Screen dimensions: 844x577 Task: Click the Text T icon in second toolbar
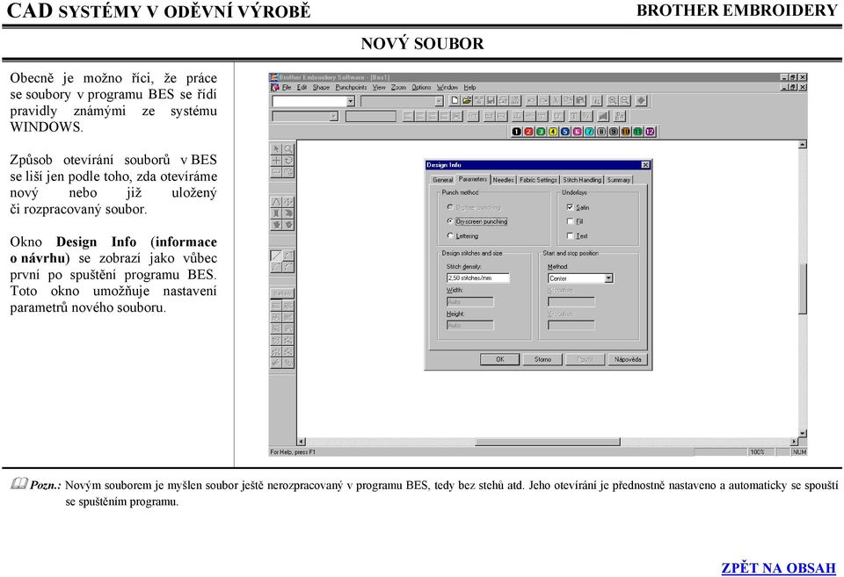[x=574, y=116]
